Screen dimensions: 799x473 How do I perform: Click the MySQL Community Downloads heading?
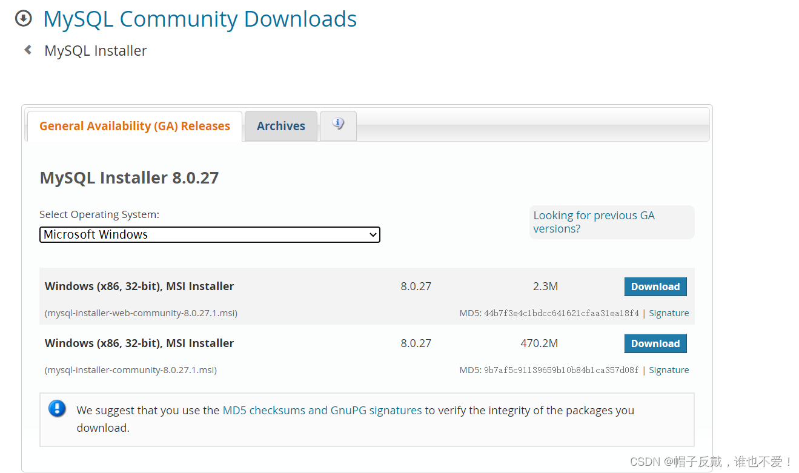(200, 19)
